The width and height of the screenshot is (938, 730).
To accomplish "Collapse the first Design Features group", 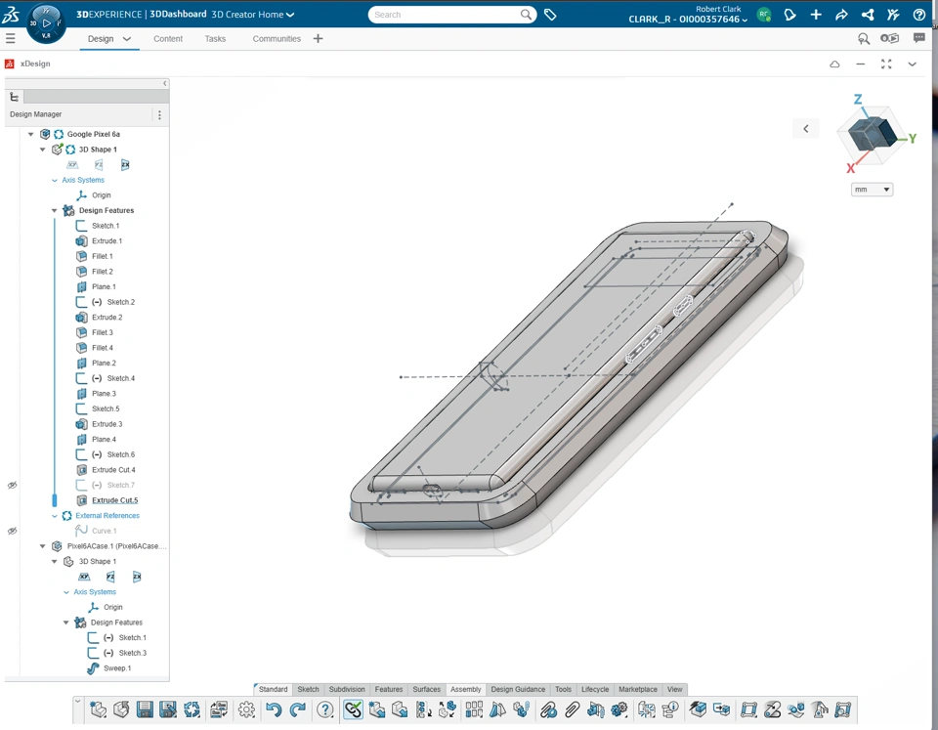I will click(55, 211).
